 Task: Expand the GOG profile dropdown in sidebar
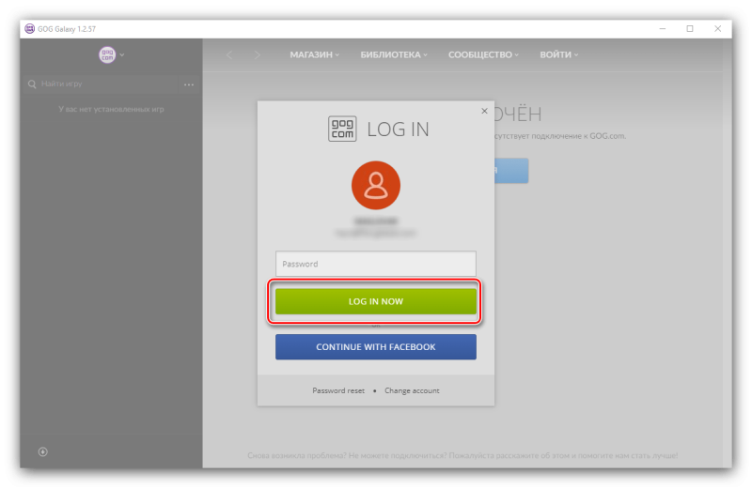point(111,54)
